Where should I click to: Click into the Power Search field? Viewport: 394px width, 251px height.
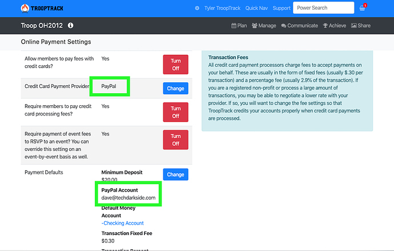323,8
